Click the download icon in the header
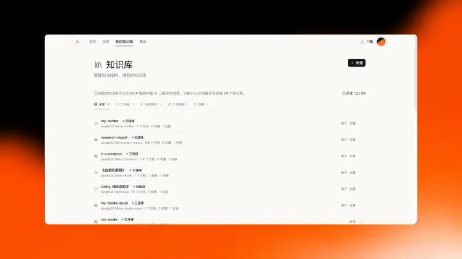 (363, 42)
